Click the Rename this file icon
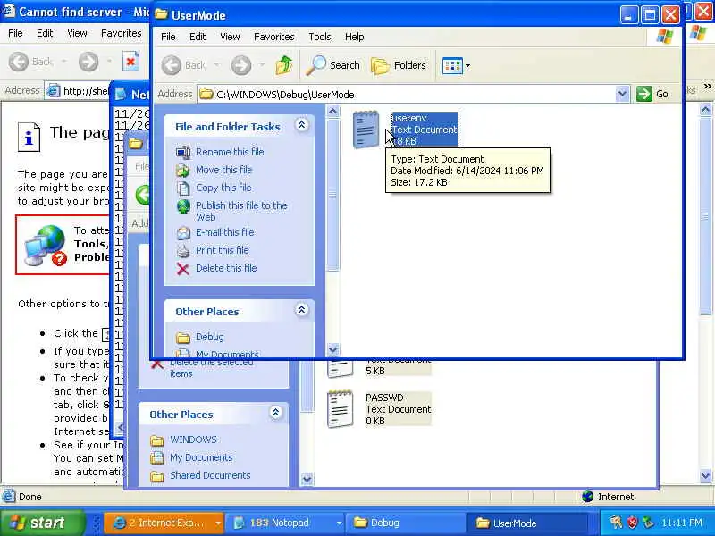This screenshot has width=715, height=536. (x=183, y=152)
